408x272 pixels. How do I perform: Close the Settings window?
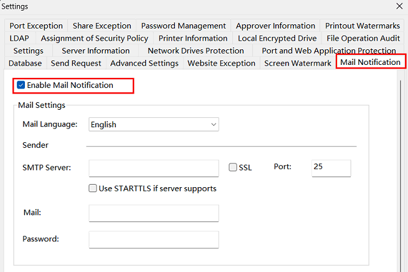point(399,6)
